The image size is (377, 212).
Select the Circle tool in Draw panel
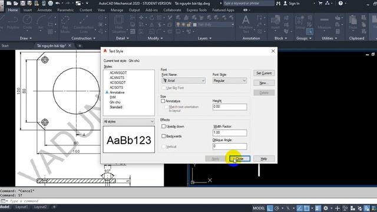28,22
